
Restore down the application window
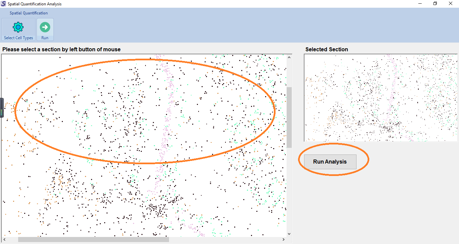pyautogui.click(x=435, y=4)
